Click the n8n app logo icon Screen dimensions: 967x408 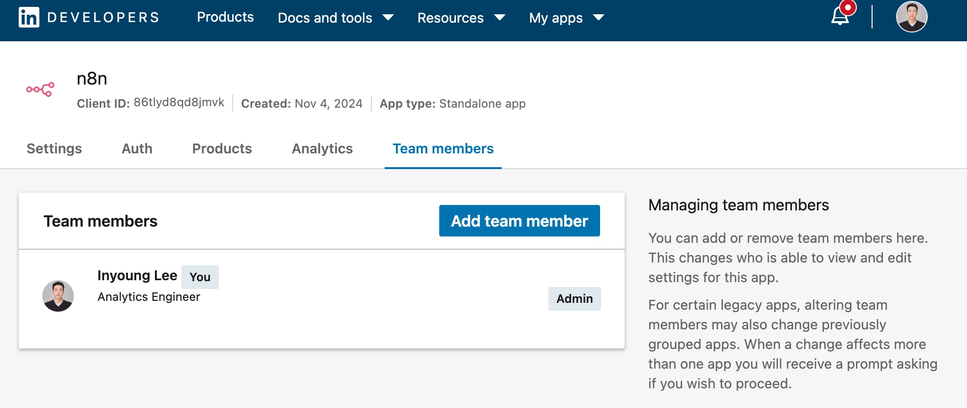40,89
